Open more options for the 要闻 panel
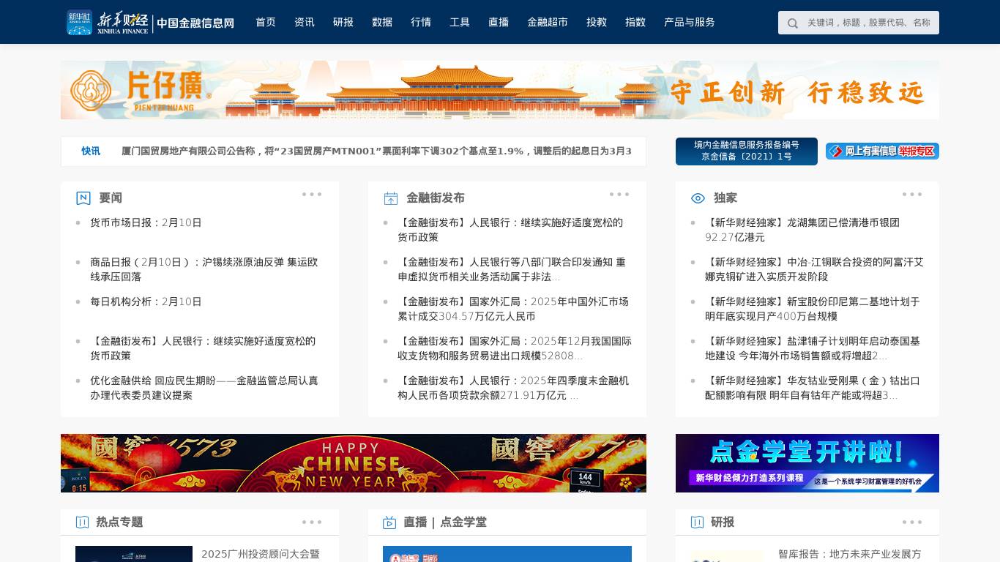Image resolution: width=1000 pixels, height=562 pixels. 311,194
